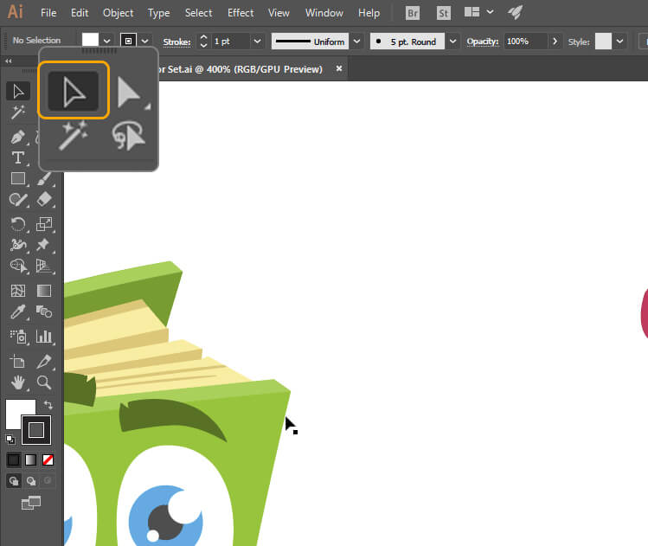The height and width of the screenshot is (546, 648).
Task: Open the Select menu
Action: pyautogui.click(x=198, y=13)
